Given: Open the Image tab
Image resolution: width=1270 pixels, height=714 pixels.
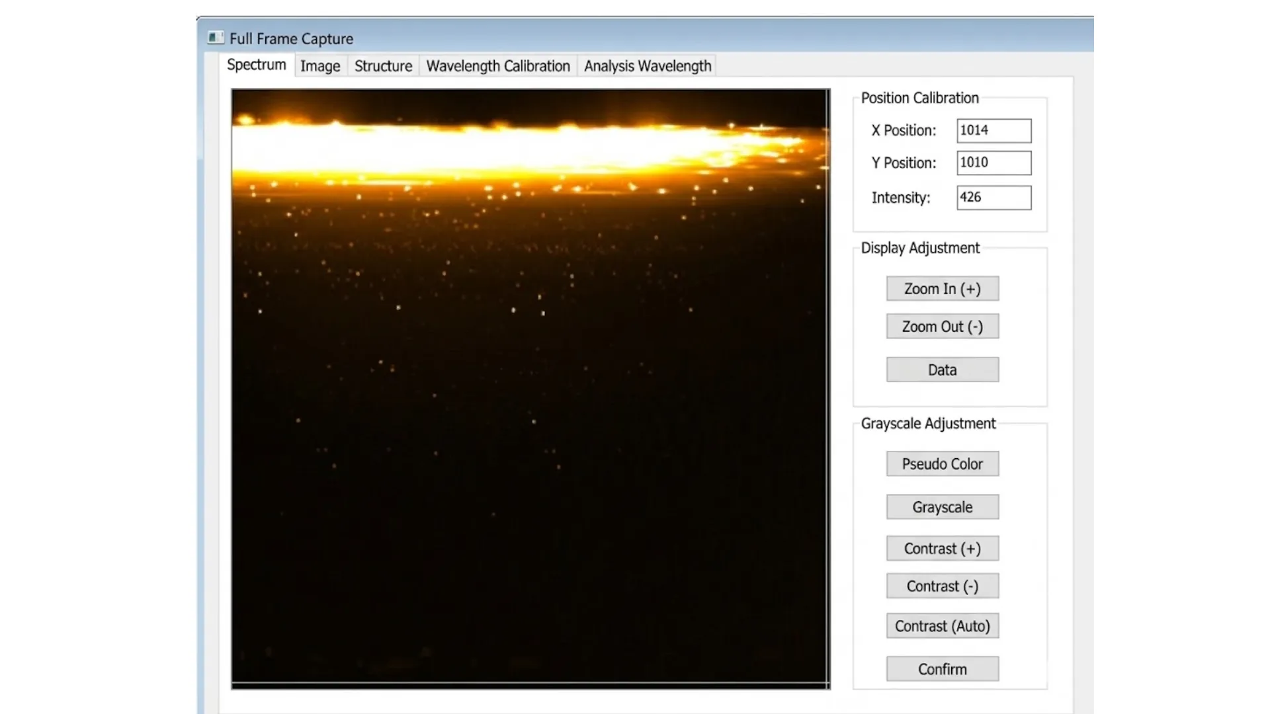Looking at the screenshot, I should 320,66.
